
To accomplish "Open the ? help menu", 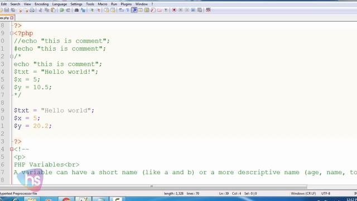I will 152,4.
